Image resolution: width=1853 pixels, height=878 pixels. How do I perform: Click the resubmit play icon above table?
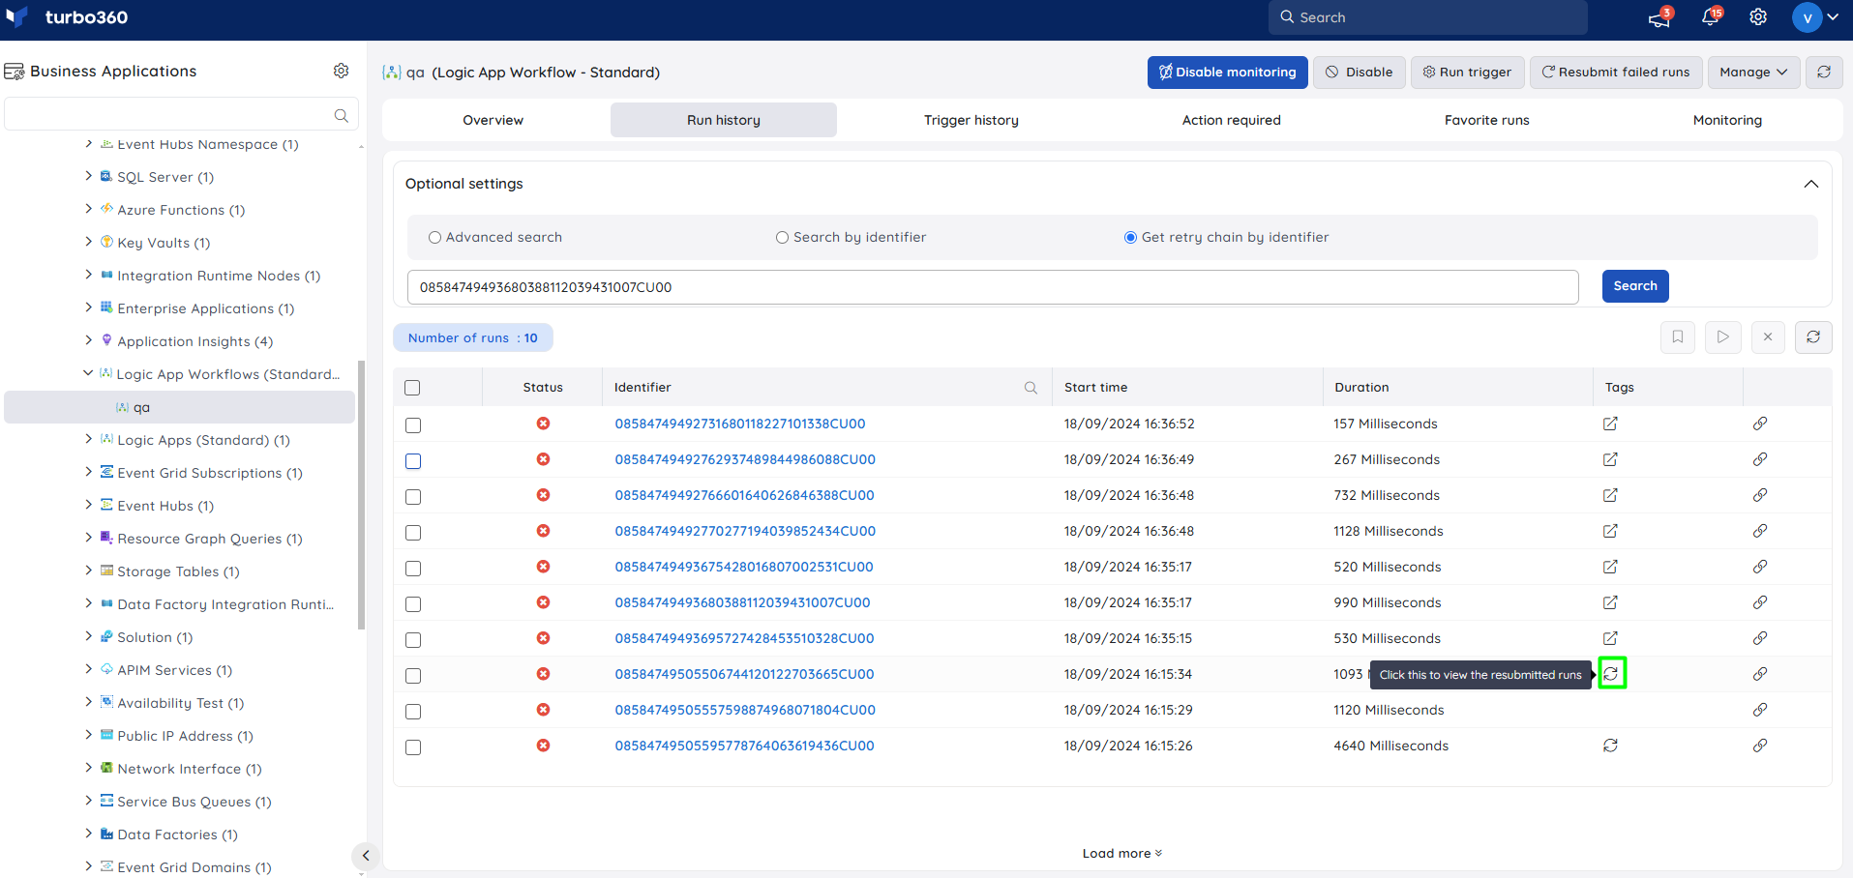pyautogui.click(x=1723, y=337)
